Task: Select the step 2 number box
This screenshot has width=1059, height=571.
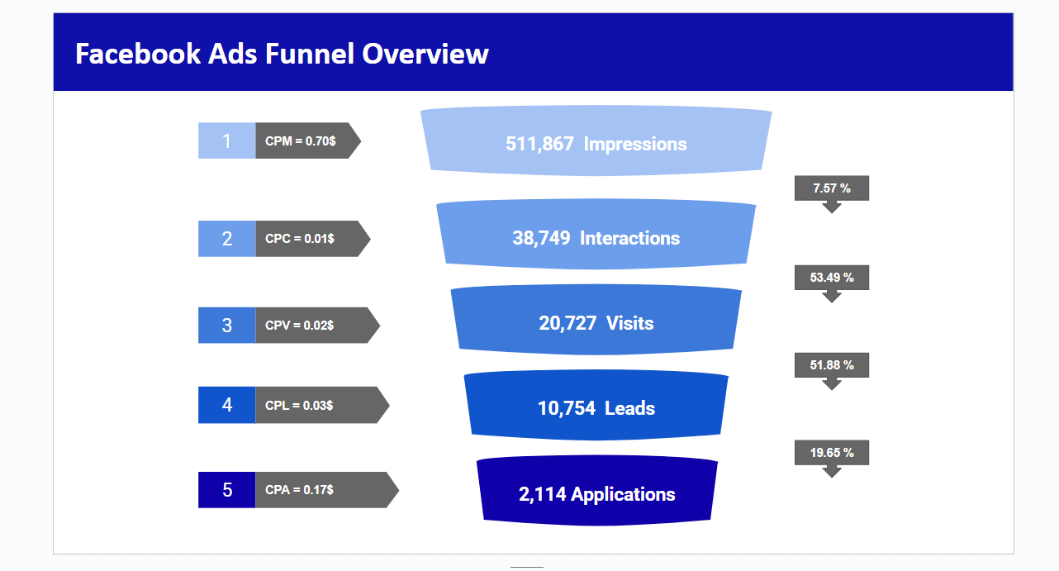Action: coord(227,239)
